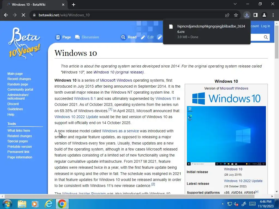
Task: Toggle the Chrome side panel icon
Action: coord(256,15)
